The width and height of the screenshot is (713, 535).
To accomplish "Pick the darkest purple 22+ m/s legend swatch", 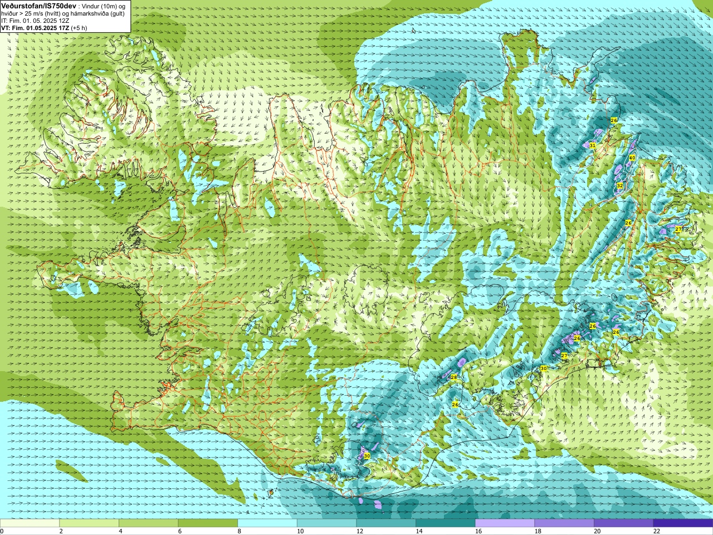I will 683,523.
